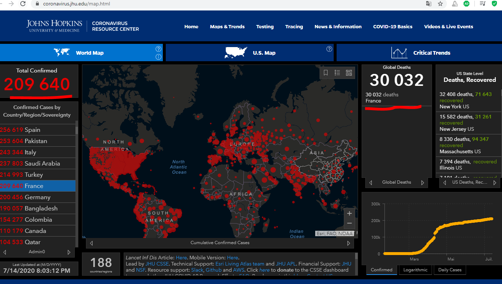Click left arrow beside Cumulative Confirmed Cases
This screenshot has width=502, height=284.
tap(91, 243)
